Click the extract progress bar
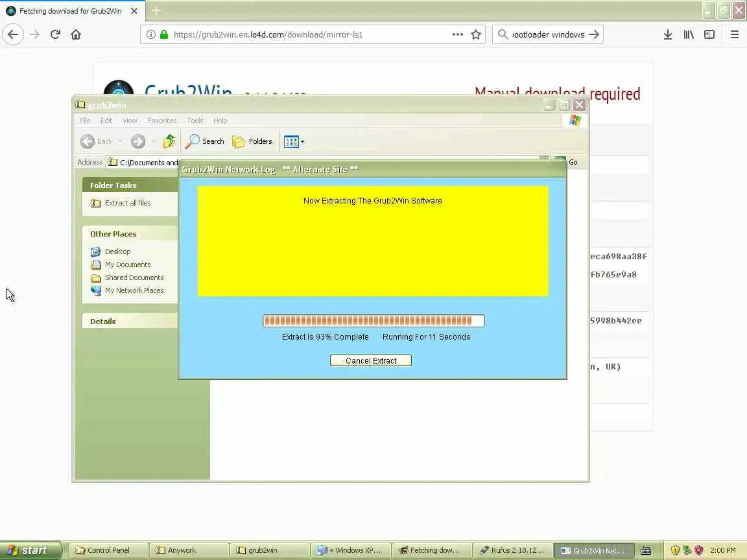 point(373,321)
